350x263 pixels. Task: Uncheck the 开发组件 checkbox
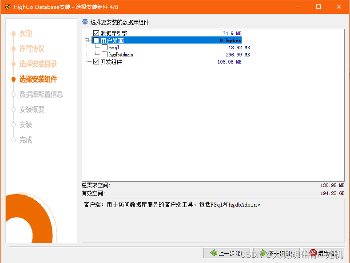click(x=96, y=62)
